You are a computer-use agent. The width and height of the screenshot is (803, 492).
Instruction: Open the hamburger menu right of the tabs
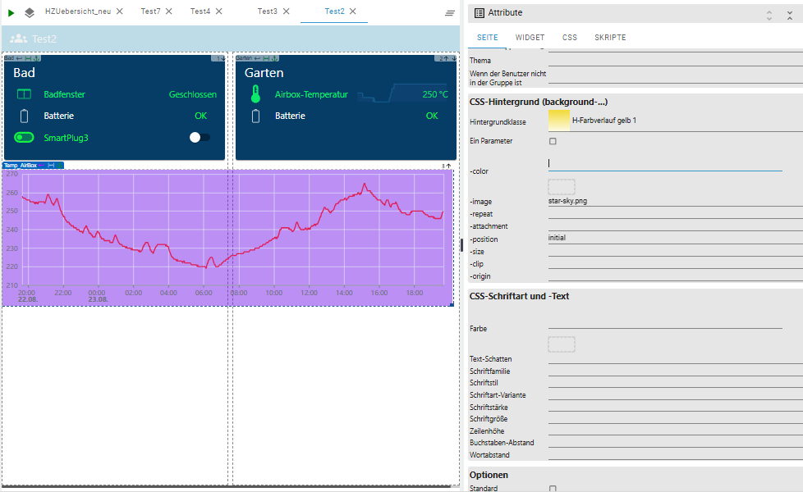click(x=450, y=13)
